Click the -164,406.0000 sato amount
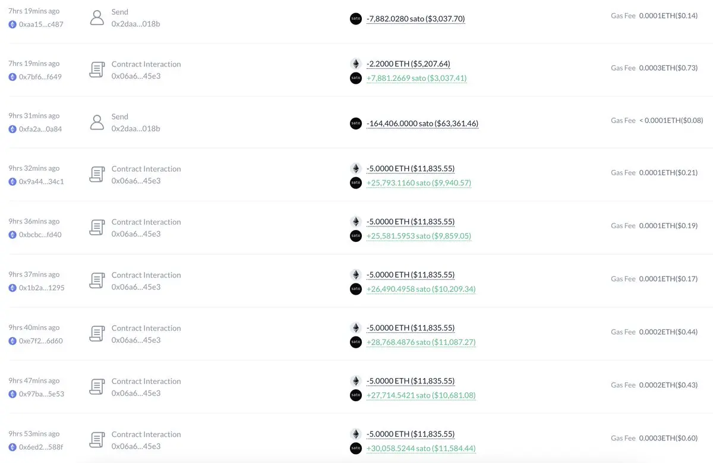This screenshot has width=713, height=463. coord(422,124)
